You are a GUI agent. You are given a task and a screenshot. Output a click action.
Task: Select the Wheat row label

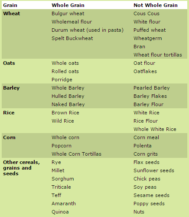pyautogui.click(x=12, y=13)
